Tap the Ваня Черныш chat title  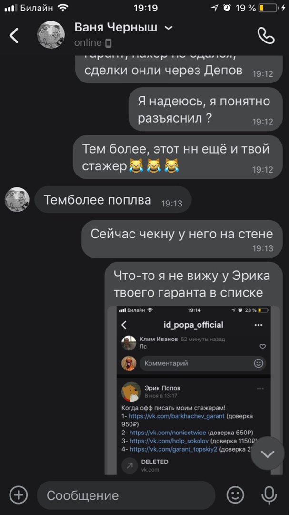point(116,27)
